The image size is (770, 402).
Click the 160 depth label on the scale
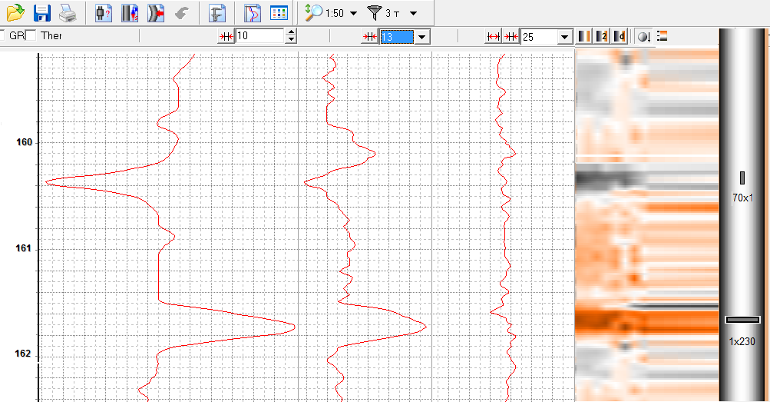24,142
